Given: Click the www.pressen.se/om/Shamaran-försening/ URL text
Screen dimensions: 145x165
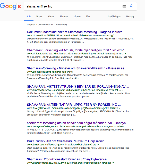Looking at the screenshot, I should [x=50, y=72].
